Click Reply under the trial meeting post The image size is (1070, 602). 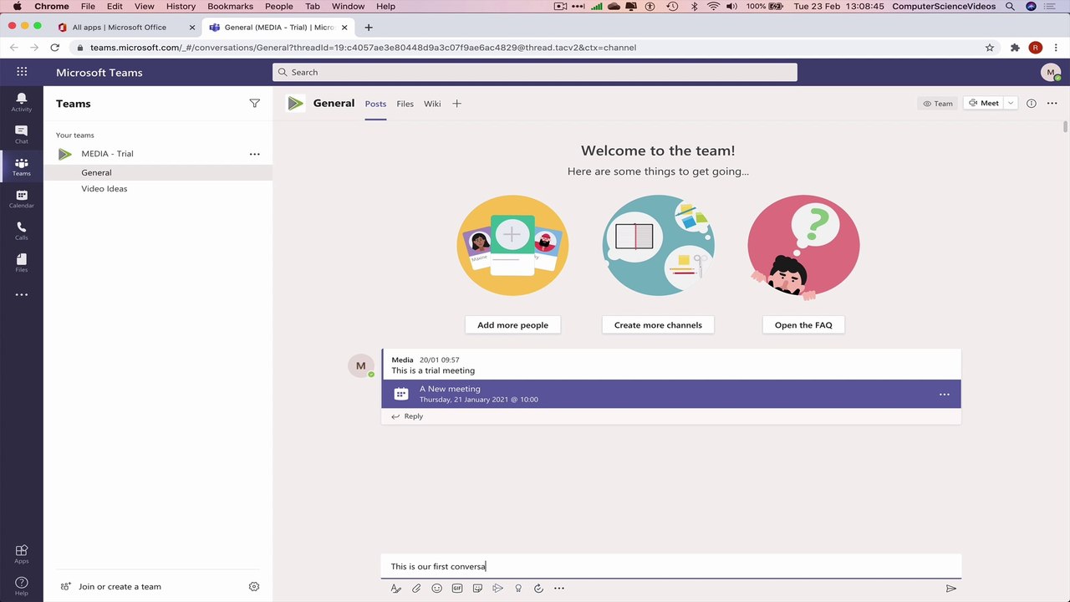(407, 416)
